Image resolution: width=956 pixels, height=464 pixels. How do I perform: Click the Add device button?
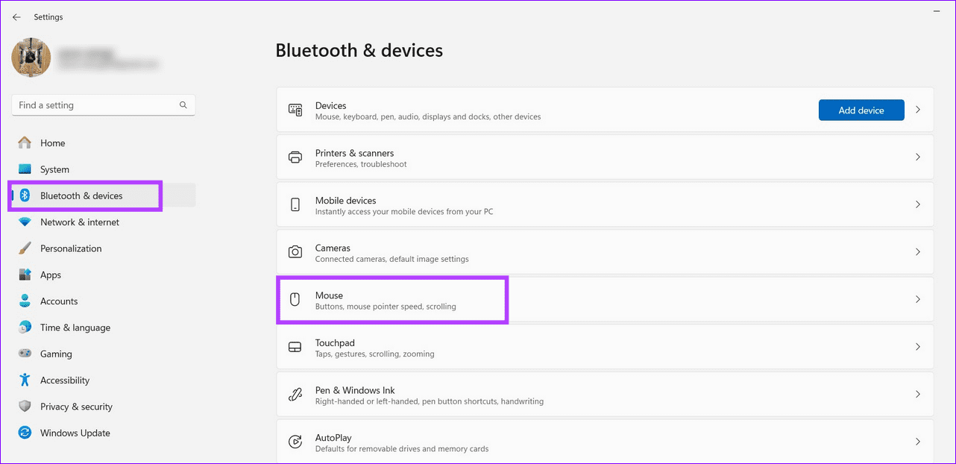861,110
